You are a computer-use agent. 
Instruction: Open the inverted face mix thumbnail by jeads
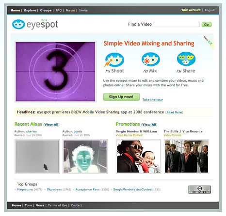pyautogui.click(x=85, y=157)
